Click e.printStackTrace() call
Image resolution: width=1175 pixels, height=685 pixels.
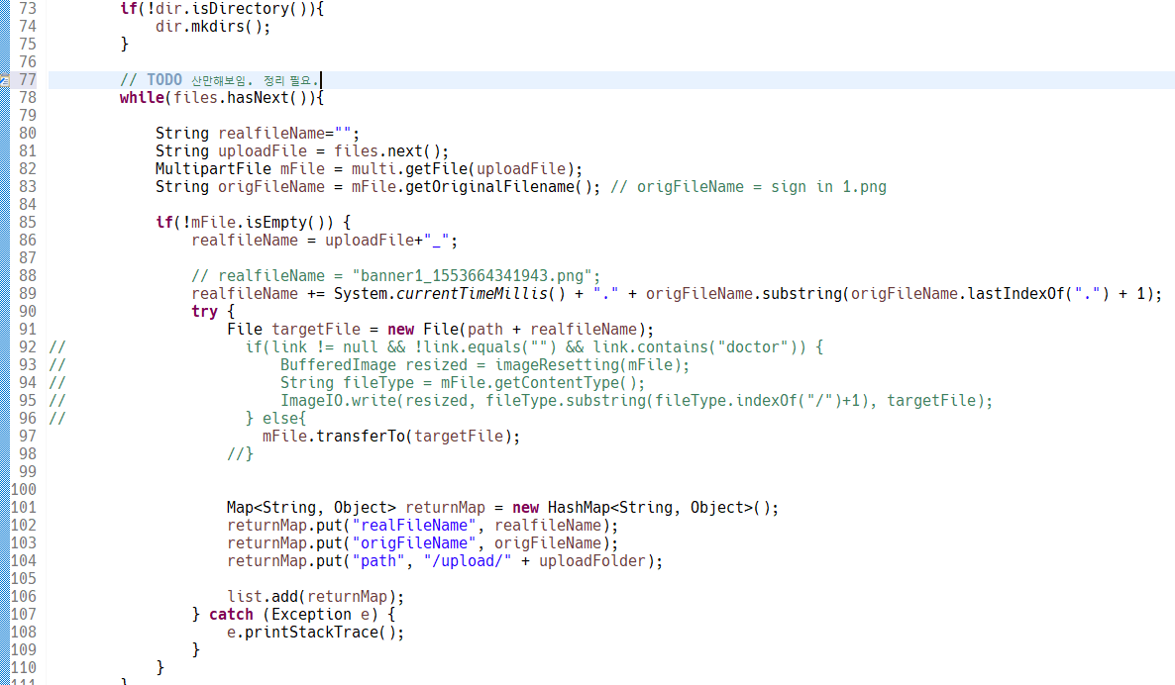[x=315, y=633]
